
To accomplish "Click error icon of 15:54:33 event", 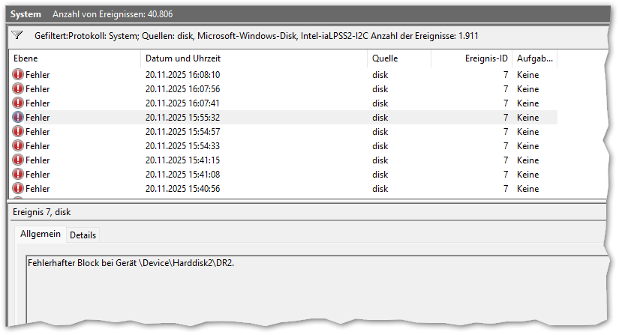I will pyautogui.click(x=18, y=146).
